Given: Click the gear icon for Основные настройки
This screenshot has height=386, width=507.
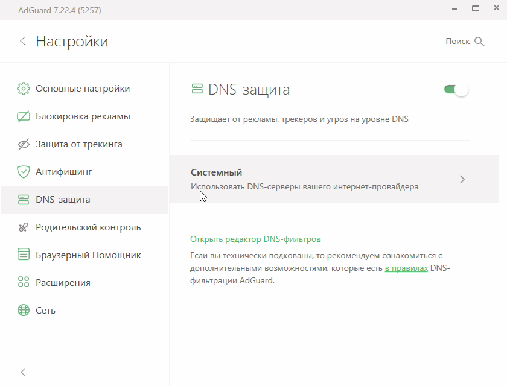Looking at the screenshot, I should 24,89.
